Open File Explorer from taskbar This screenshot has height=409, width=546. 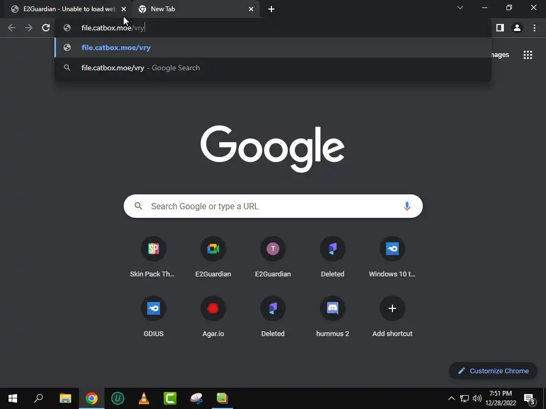coord(65,398)
